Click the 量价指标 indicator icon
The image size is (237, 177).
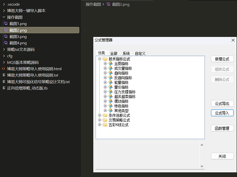click(111, 87)
